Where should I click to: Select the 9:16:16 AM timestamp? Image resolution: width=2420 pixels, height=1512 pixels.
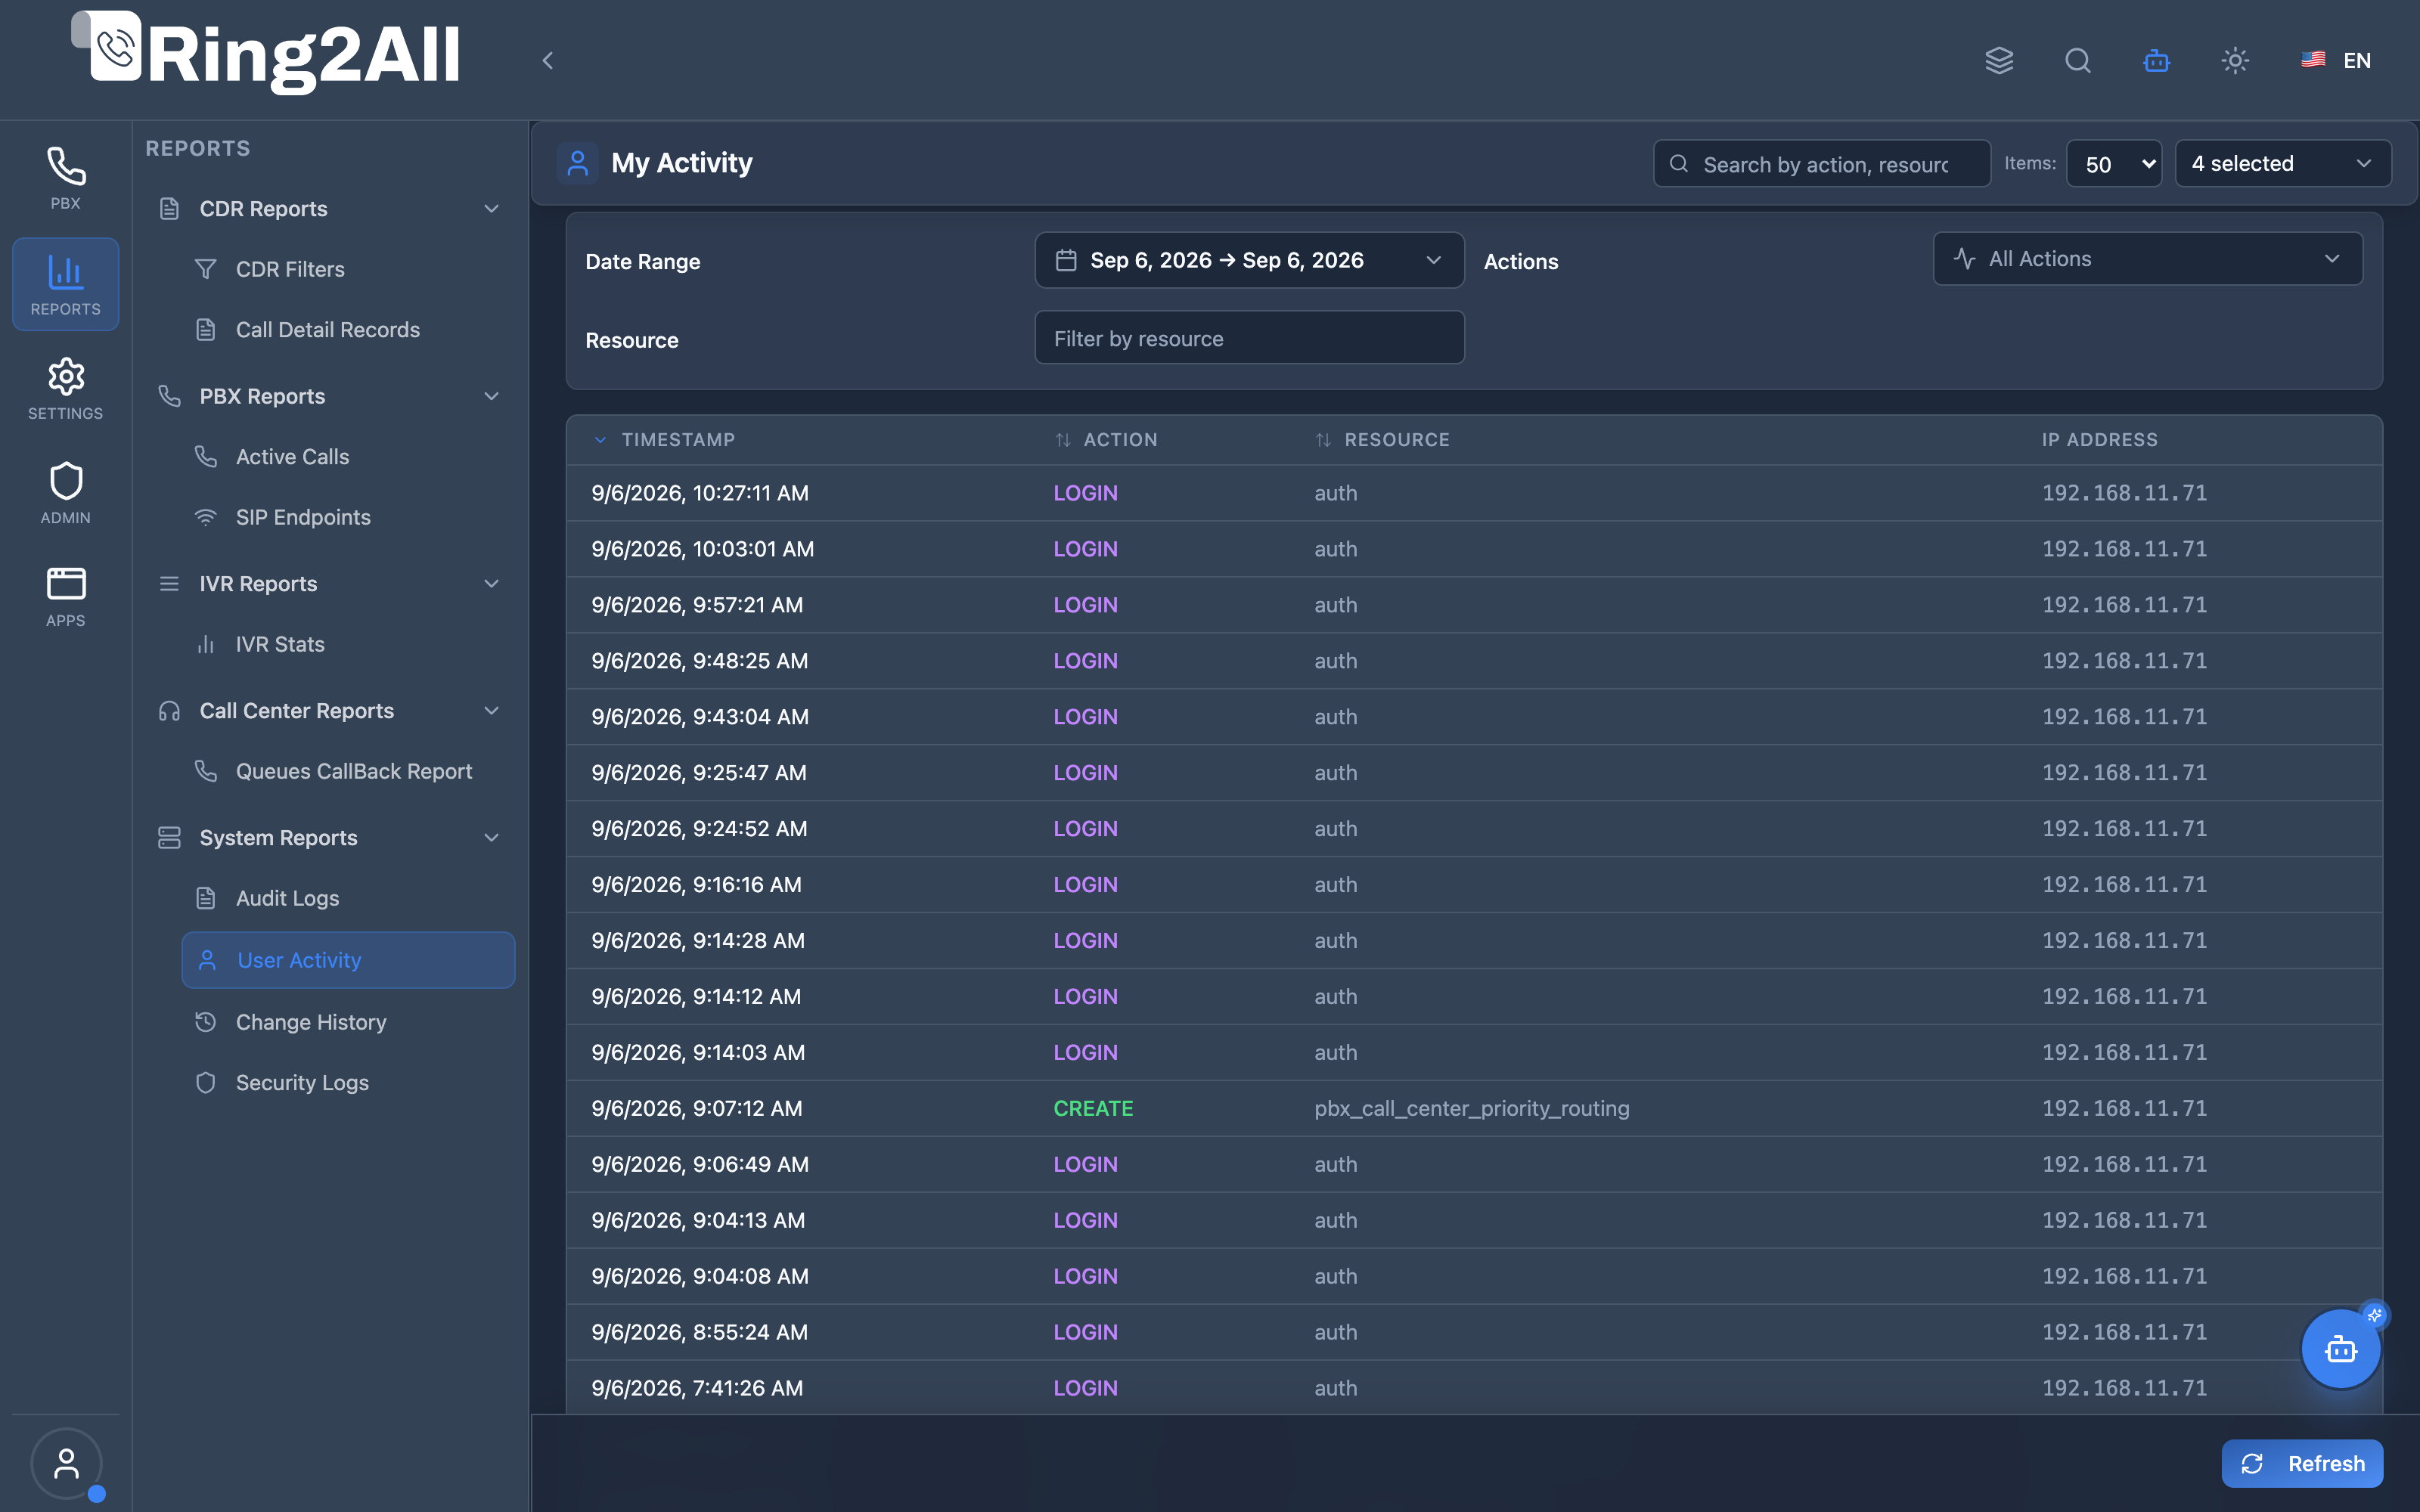point(696,885)
